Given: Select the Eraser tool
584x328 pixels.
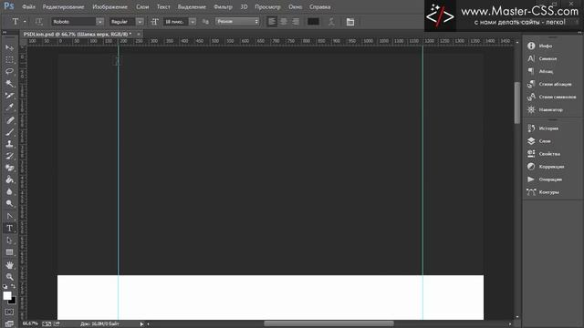Looking at the screenshot, I should pos(10,168).
